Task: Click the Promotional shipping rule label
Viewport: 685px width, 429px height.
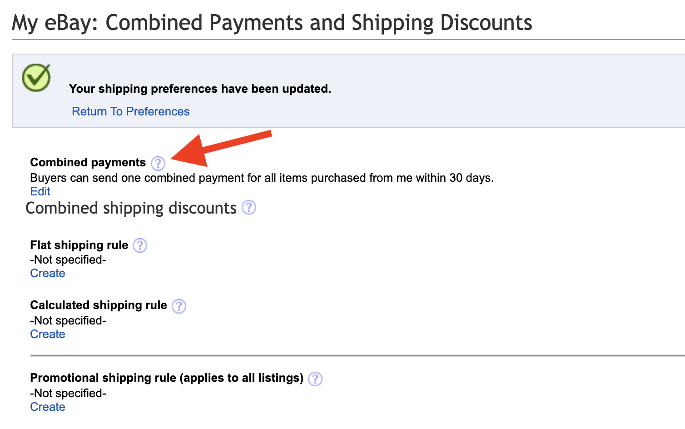Action: click(x=166, y=378)
